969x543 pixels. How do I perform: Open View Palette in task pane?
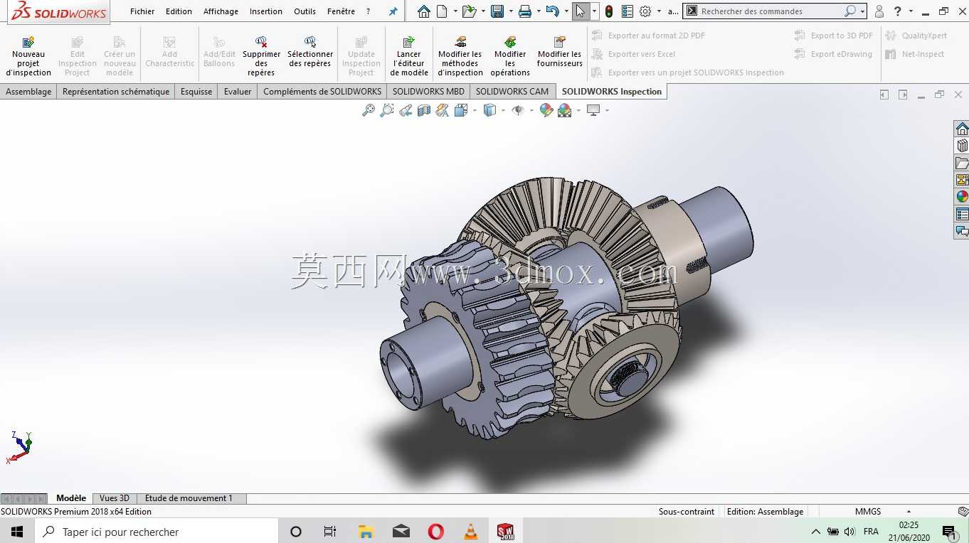click(962, 180)
